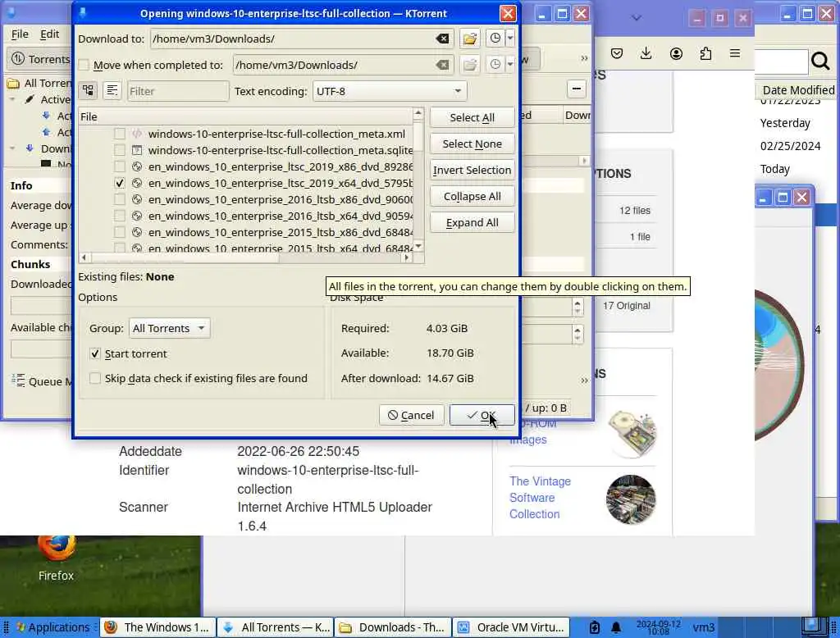This screenshot has width=840, height=638.
Task: Click the notification bell in system tray
Action: [616, 627]
